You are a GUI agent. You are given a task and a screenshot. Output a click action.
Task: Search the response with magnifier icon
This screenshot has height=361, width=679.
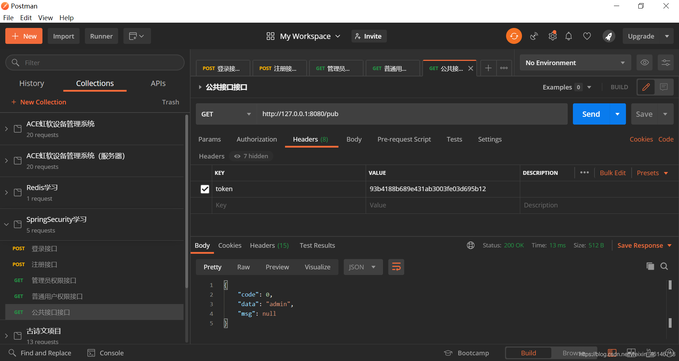pyautogui.click(x=664, y=266)
